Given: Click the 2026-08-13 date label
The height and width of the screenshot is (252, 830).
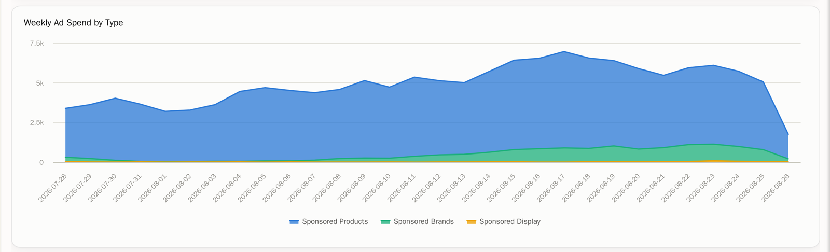Looking at the screenshot, I should (451, 188).
